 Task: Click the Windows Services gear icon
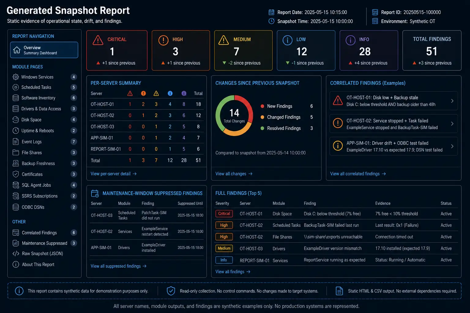point(16,77)
